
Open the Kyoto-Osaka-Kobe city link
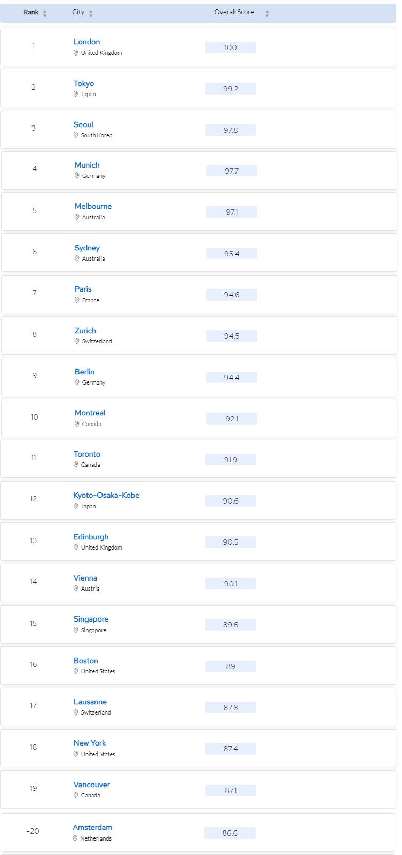pos(106,495)
